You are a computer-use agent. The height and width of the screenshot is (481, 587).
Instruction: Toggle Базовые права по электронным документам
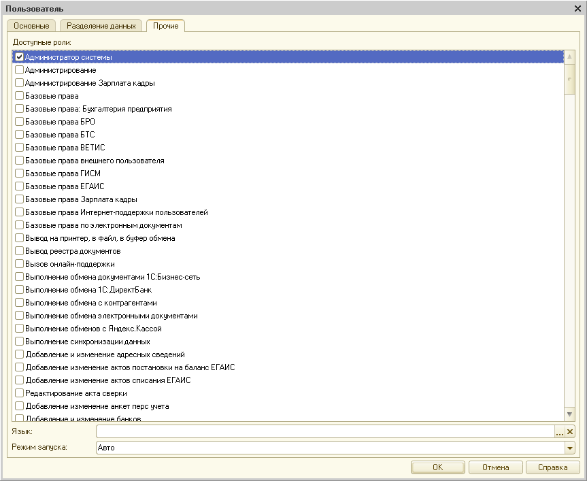(x=19, y=225)
